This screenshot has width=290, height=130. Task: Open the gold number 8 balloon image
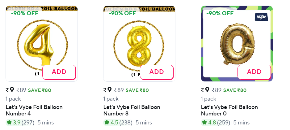click(x=136, y=43)
